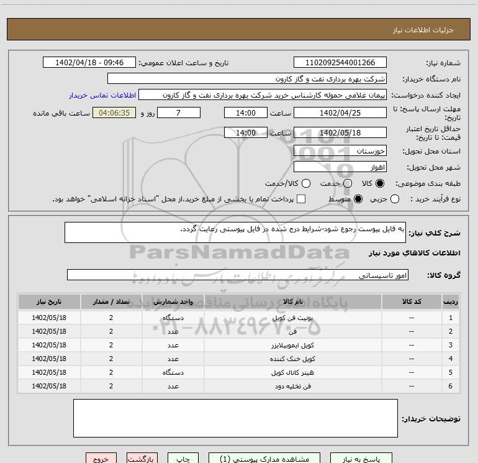
Task: Click the ردیف column header
Action: [x=451, y=301]
